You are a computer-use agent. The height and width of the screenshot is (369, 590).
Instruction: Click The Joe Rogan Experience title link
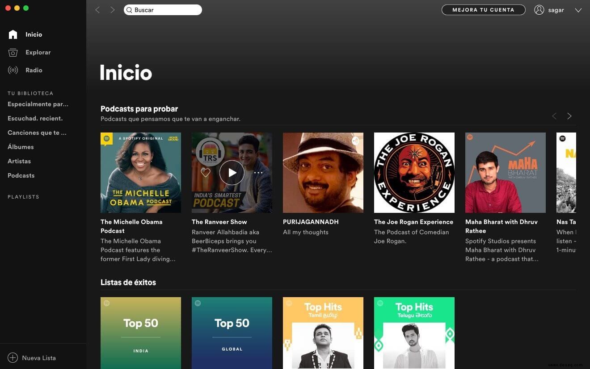point(413,222)
